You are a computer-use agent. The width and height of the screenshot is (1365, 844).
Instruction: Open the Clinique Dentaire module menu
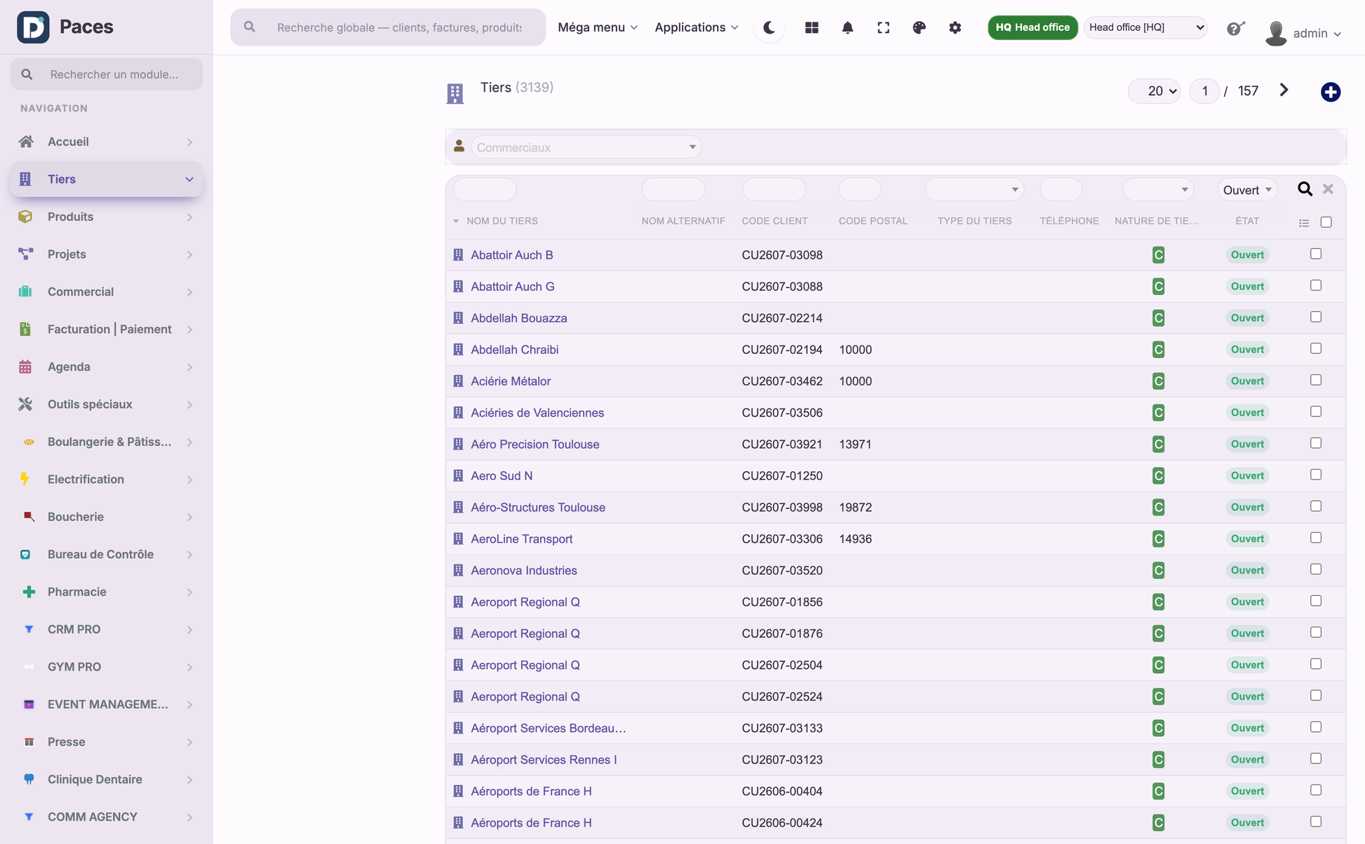(x=107, y=780)
